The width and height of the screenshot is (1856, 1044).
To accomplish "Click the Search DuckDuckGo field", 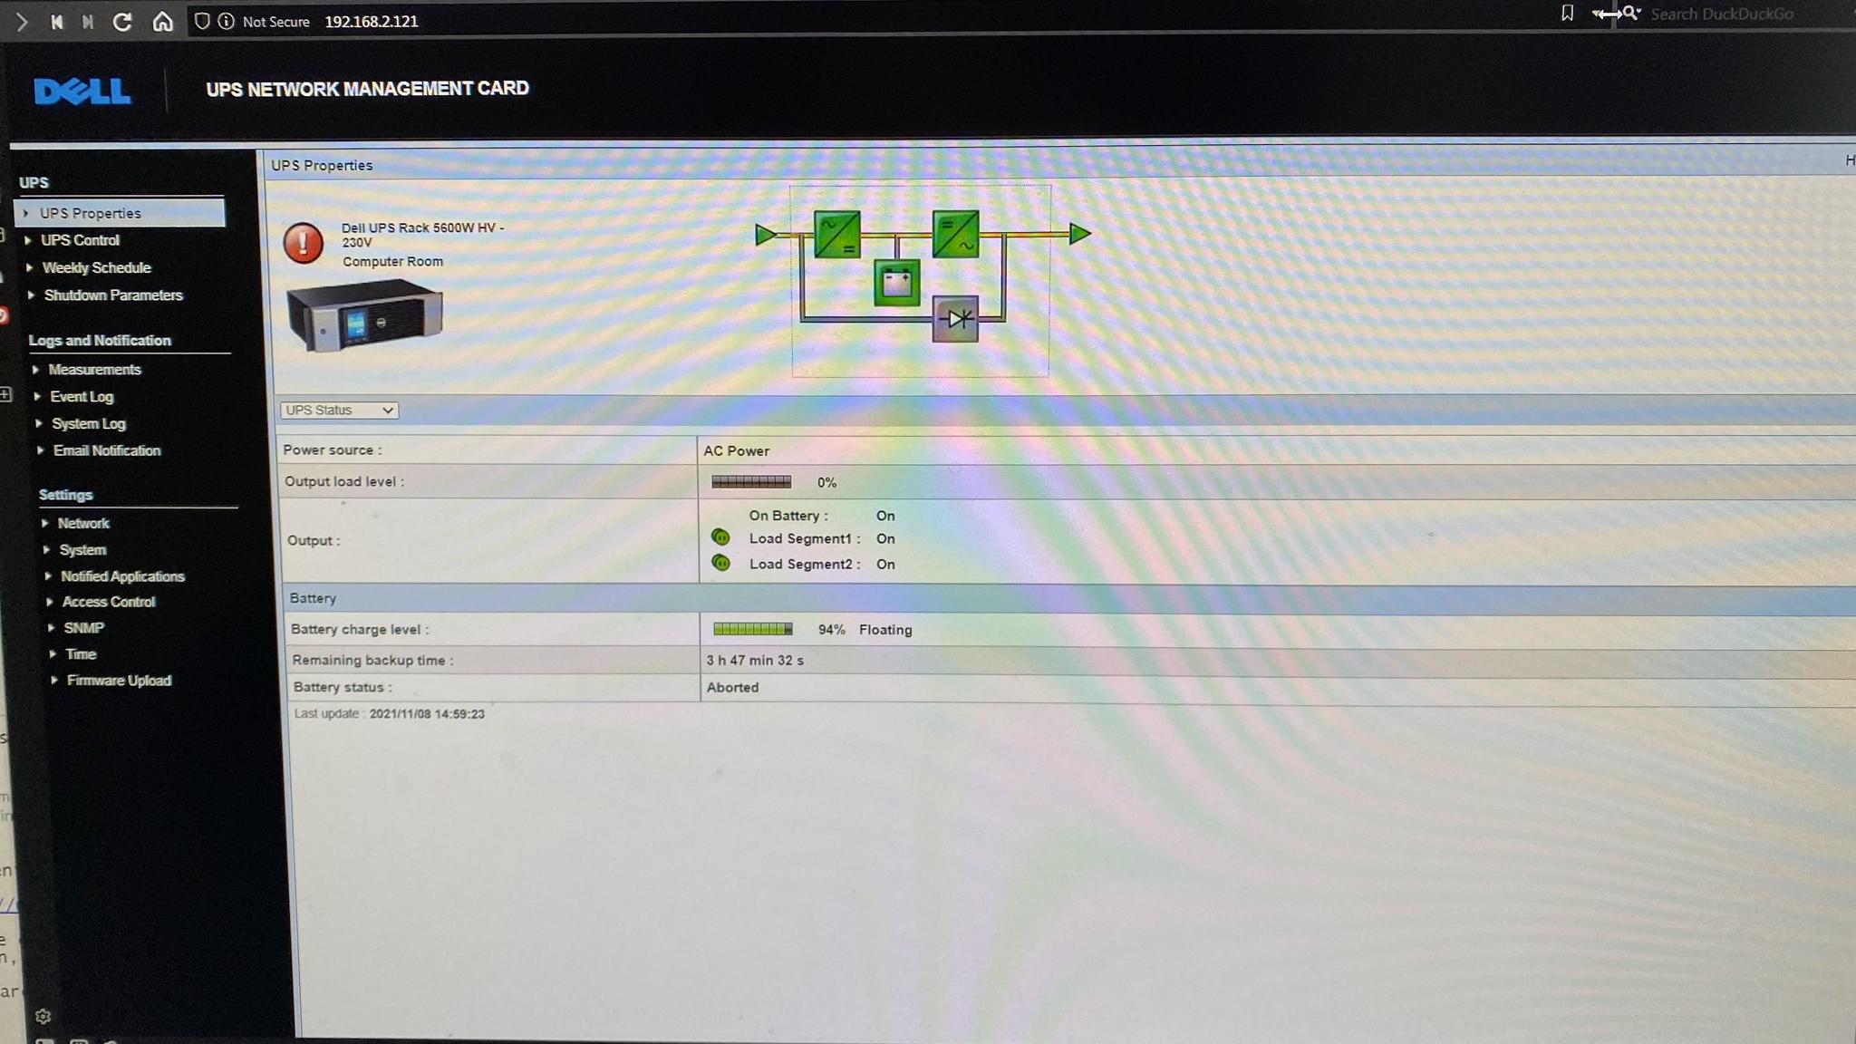I will 1722,14.
